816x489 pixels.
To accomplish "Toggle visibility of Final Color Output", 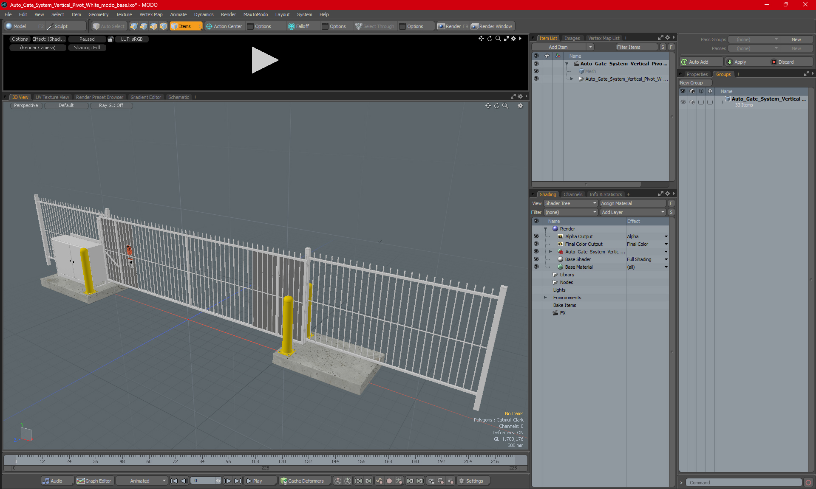I will [x=536, y=244].
